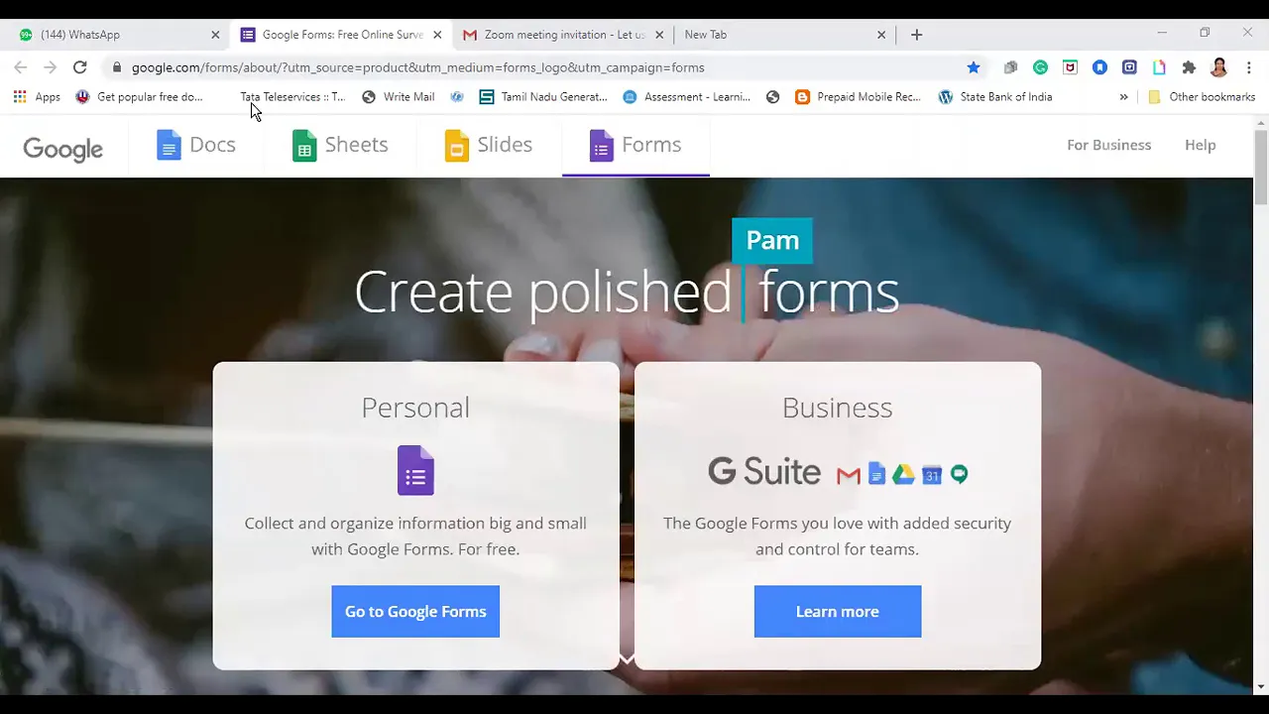Viewport: 1269px width, 714px height.
Task: Close the Zoom meeting invitation tab
Action: click(659, 35)
